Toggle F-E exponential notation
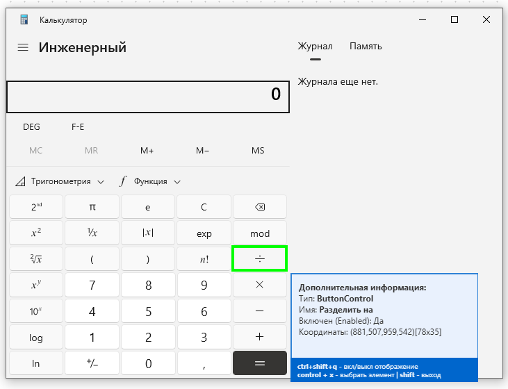Viewport: 508px width, 389px height. (78, 127)
